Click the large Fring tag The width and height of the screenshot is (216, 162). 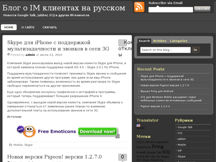click(158, 147)
